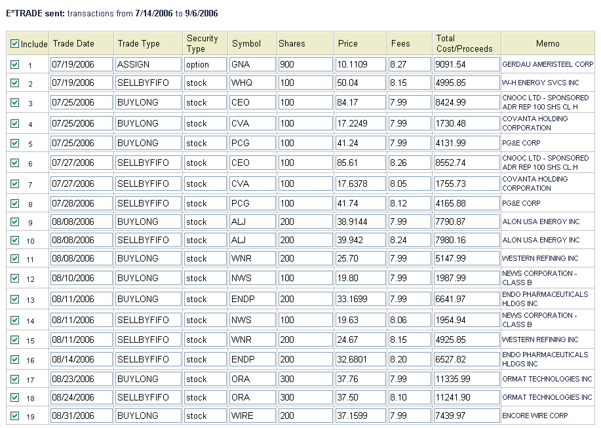Click the Memo column header

pyautogui.click(x=549, y=43)
